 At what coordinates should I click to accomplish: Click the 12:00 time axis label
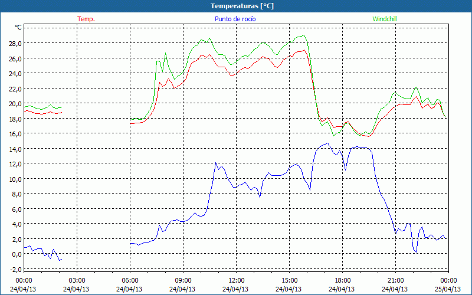click(237, 281)
